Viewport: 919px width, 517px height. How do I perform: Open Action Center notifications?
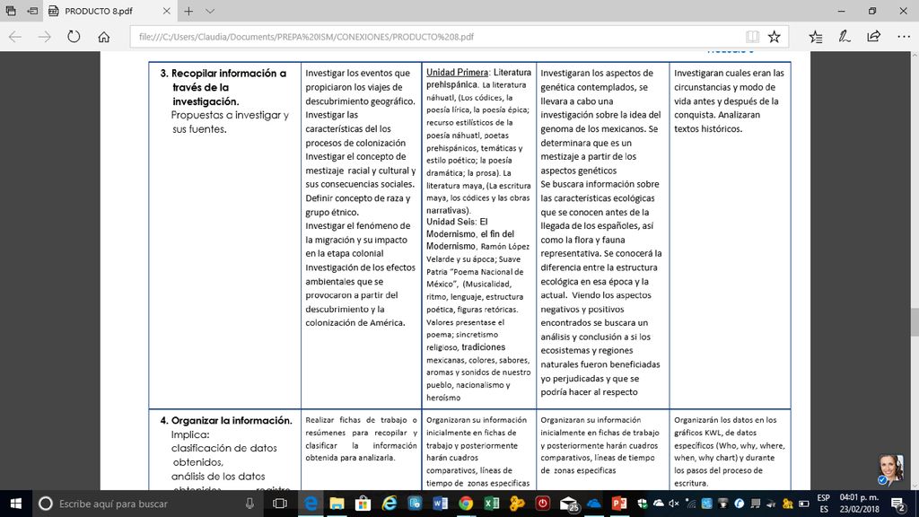pyautogui.click(x=899, y=504)
